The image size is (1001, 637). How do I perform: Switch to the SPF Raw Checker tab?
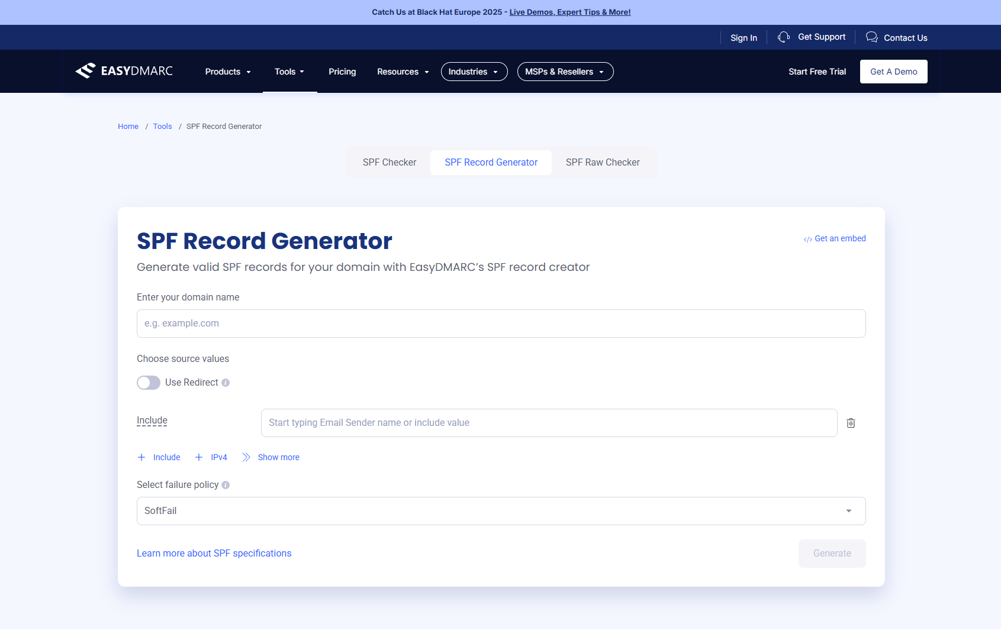pos(603,162)
